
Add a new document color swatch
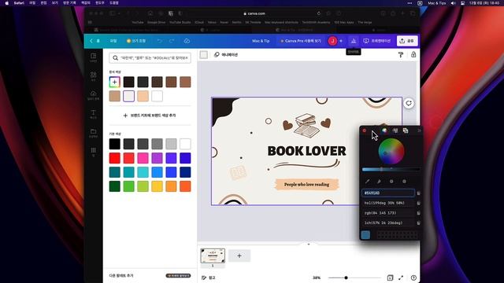115,82
